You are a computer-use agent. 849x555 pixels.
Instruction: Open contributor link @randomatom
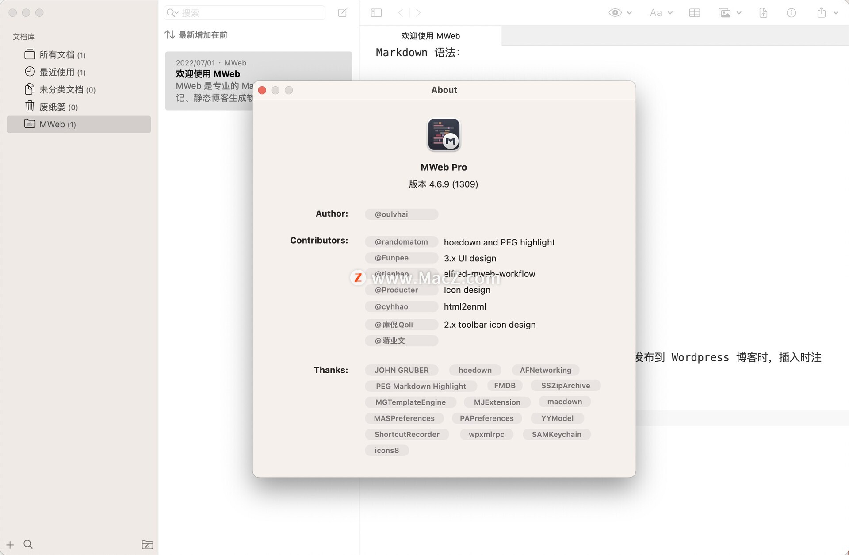tap(402, 242)
